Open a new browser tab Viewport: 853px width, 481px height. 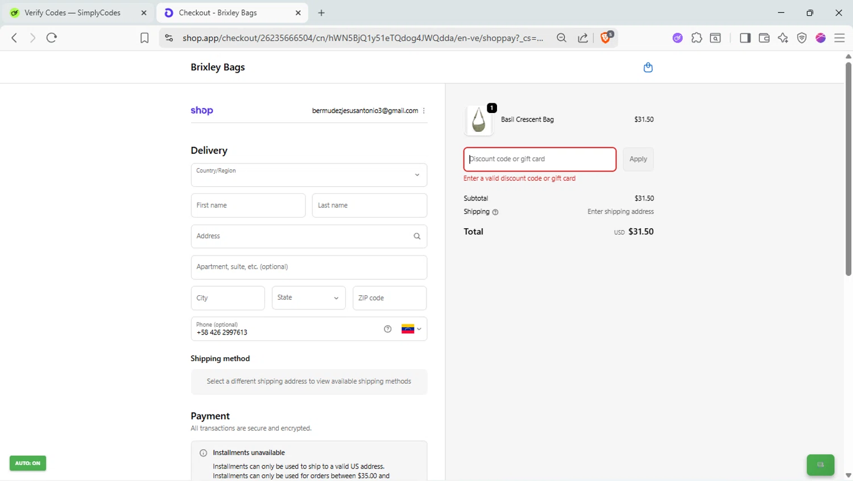click(x=321, y=12)
